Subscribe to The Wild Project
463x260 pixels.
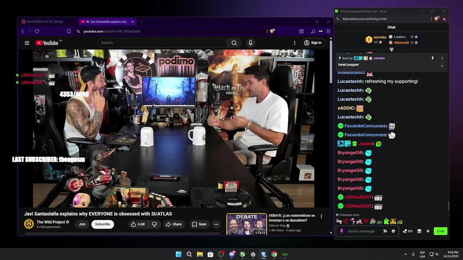tap(103, 224)
